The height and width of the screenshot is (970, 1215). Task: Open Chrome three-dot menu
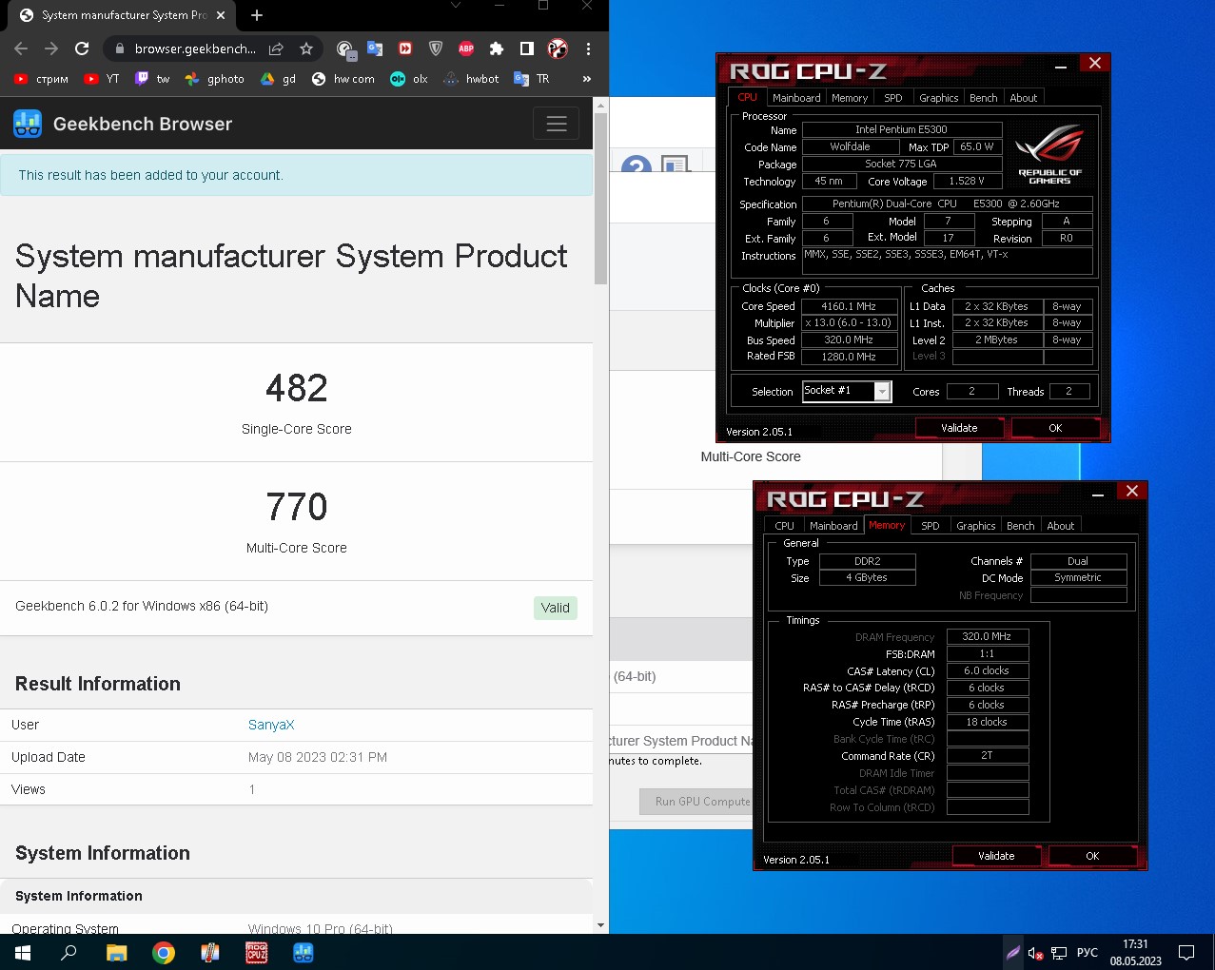point(588,48)
